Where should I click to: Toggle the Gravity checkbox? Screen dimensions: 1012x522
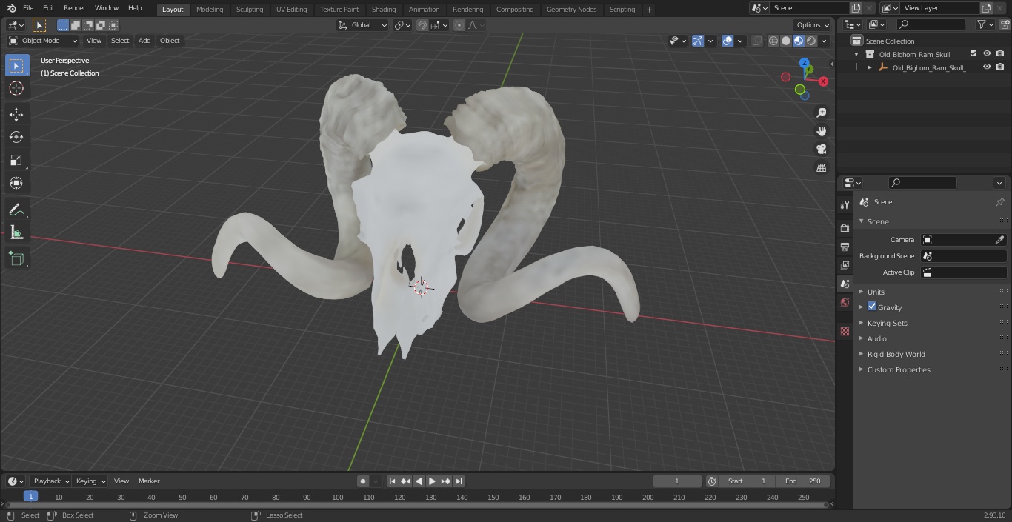(872, 307)
